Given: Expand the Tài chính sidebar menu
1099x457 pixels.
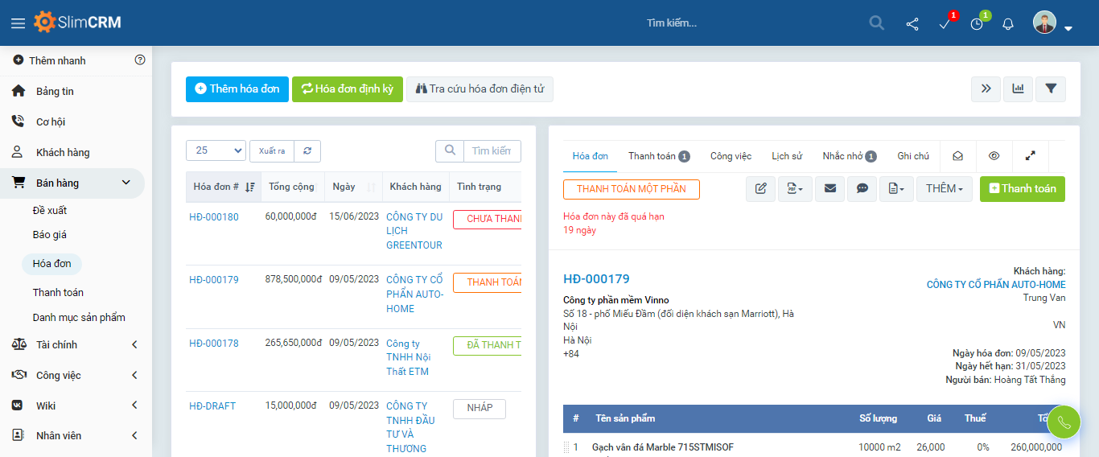Looking at the screenshot, I should [76, 345].
